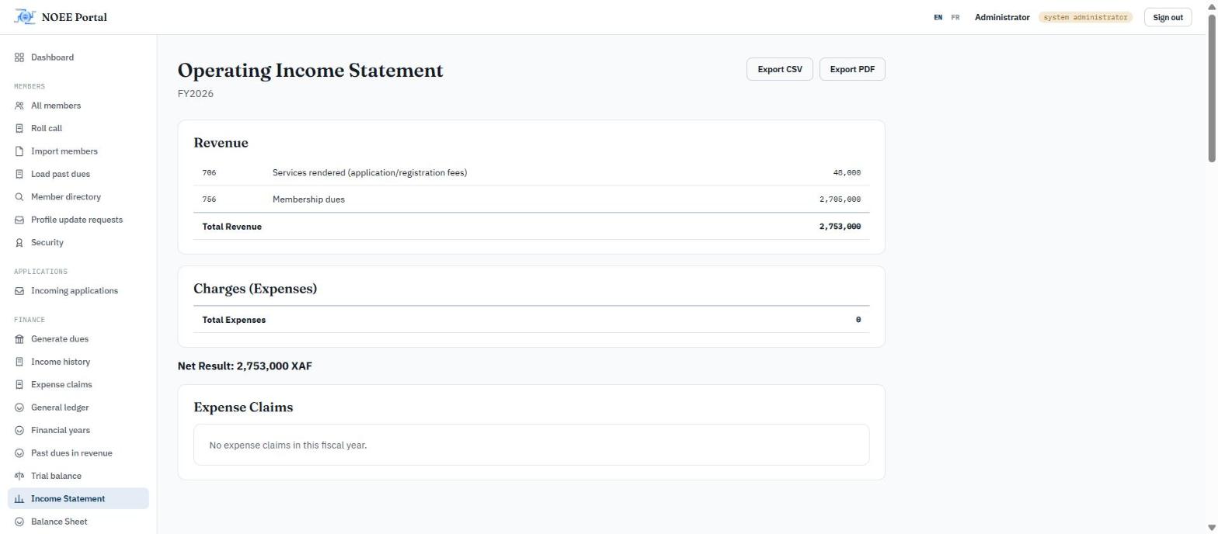Click the Past dues in revenue icon
This screenshot has width=1218, height=534.
pyautogui.click(x=19, y=453)
